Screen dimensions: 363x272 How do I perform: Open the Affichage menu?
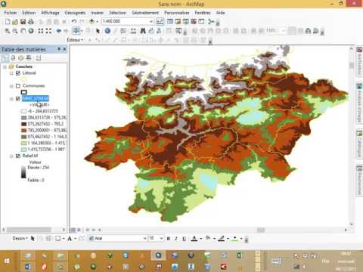50,13
